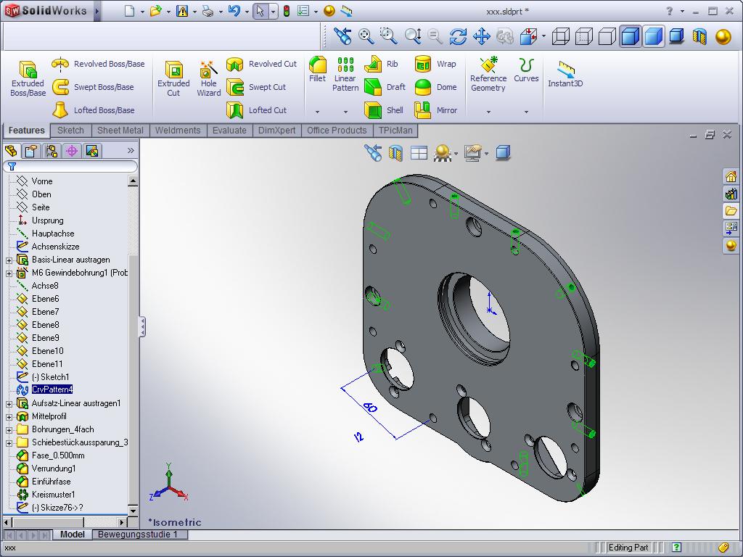Select the Dome feature
Screen dimensions: 743x557
point(435,87)
